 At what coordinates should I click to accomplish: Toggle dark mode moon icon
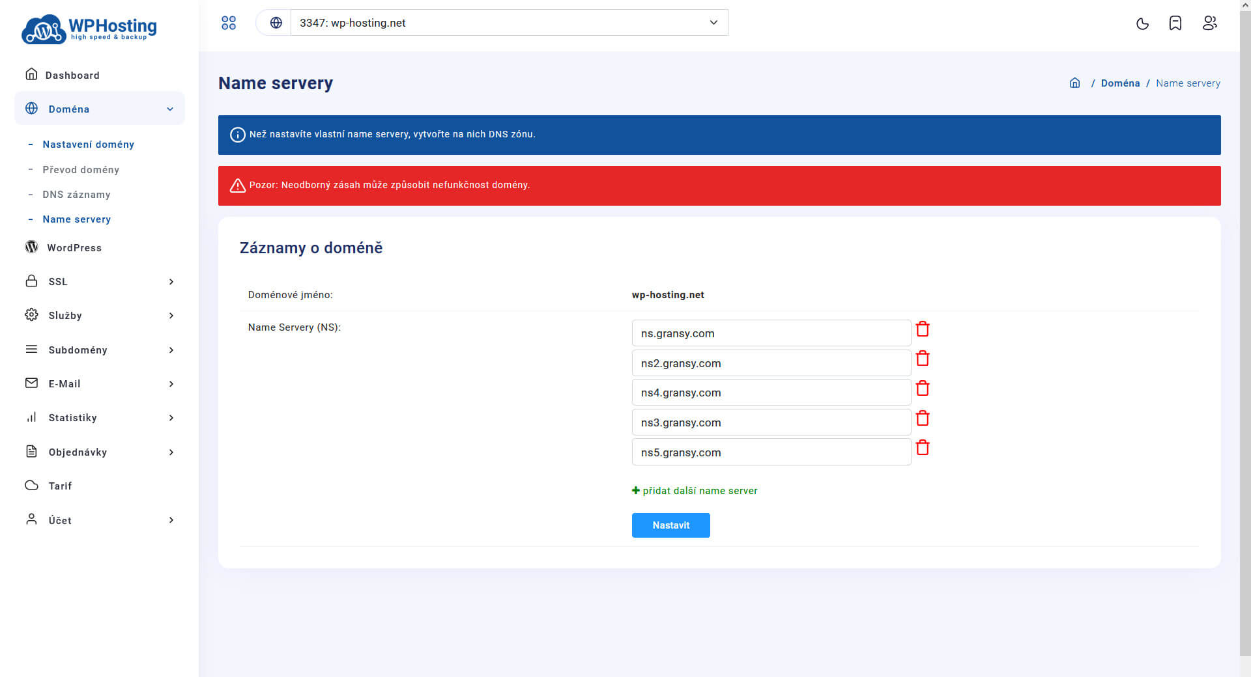(x=1142, y=23)
